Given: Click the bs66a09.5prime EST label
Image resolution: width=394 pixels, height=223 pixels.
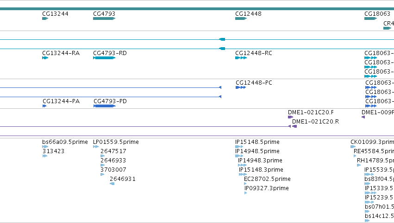Looking at the screenshot, I should pyautogui.click(x=65, y=142).
